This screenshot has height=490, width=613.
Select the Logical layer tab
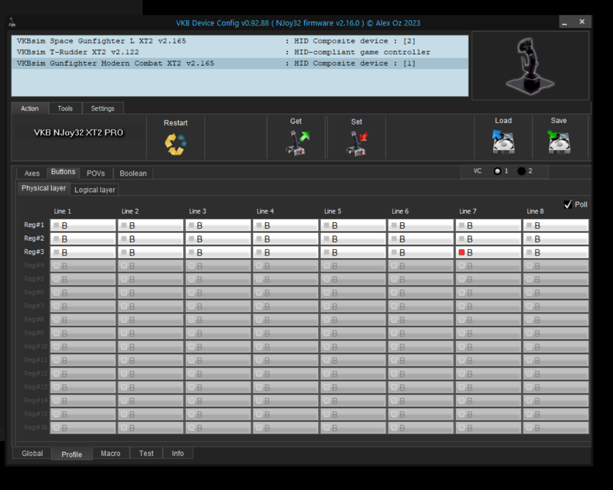95,189
